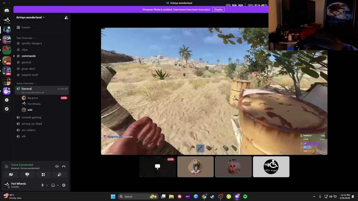
Task: Join the among-us-dead voice channel
Action: [x=42, y=124]
